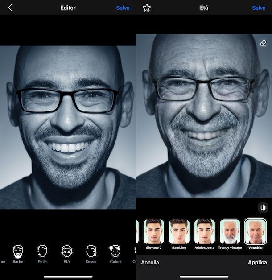This screenshot has width=272, height=280.
Task: Tap Applica to apply the filter
Action: (257, 263)
